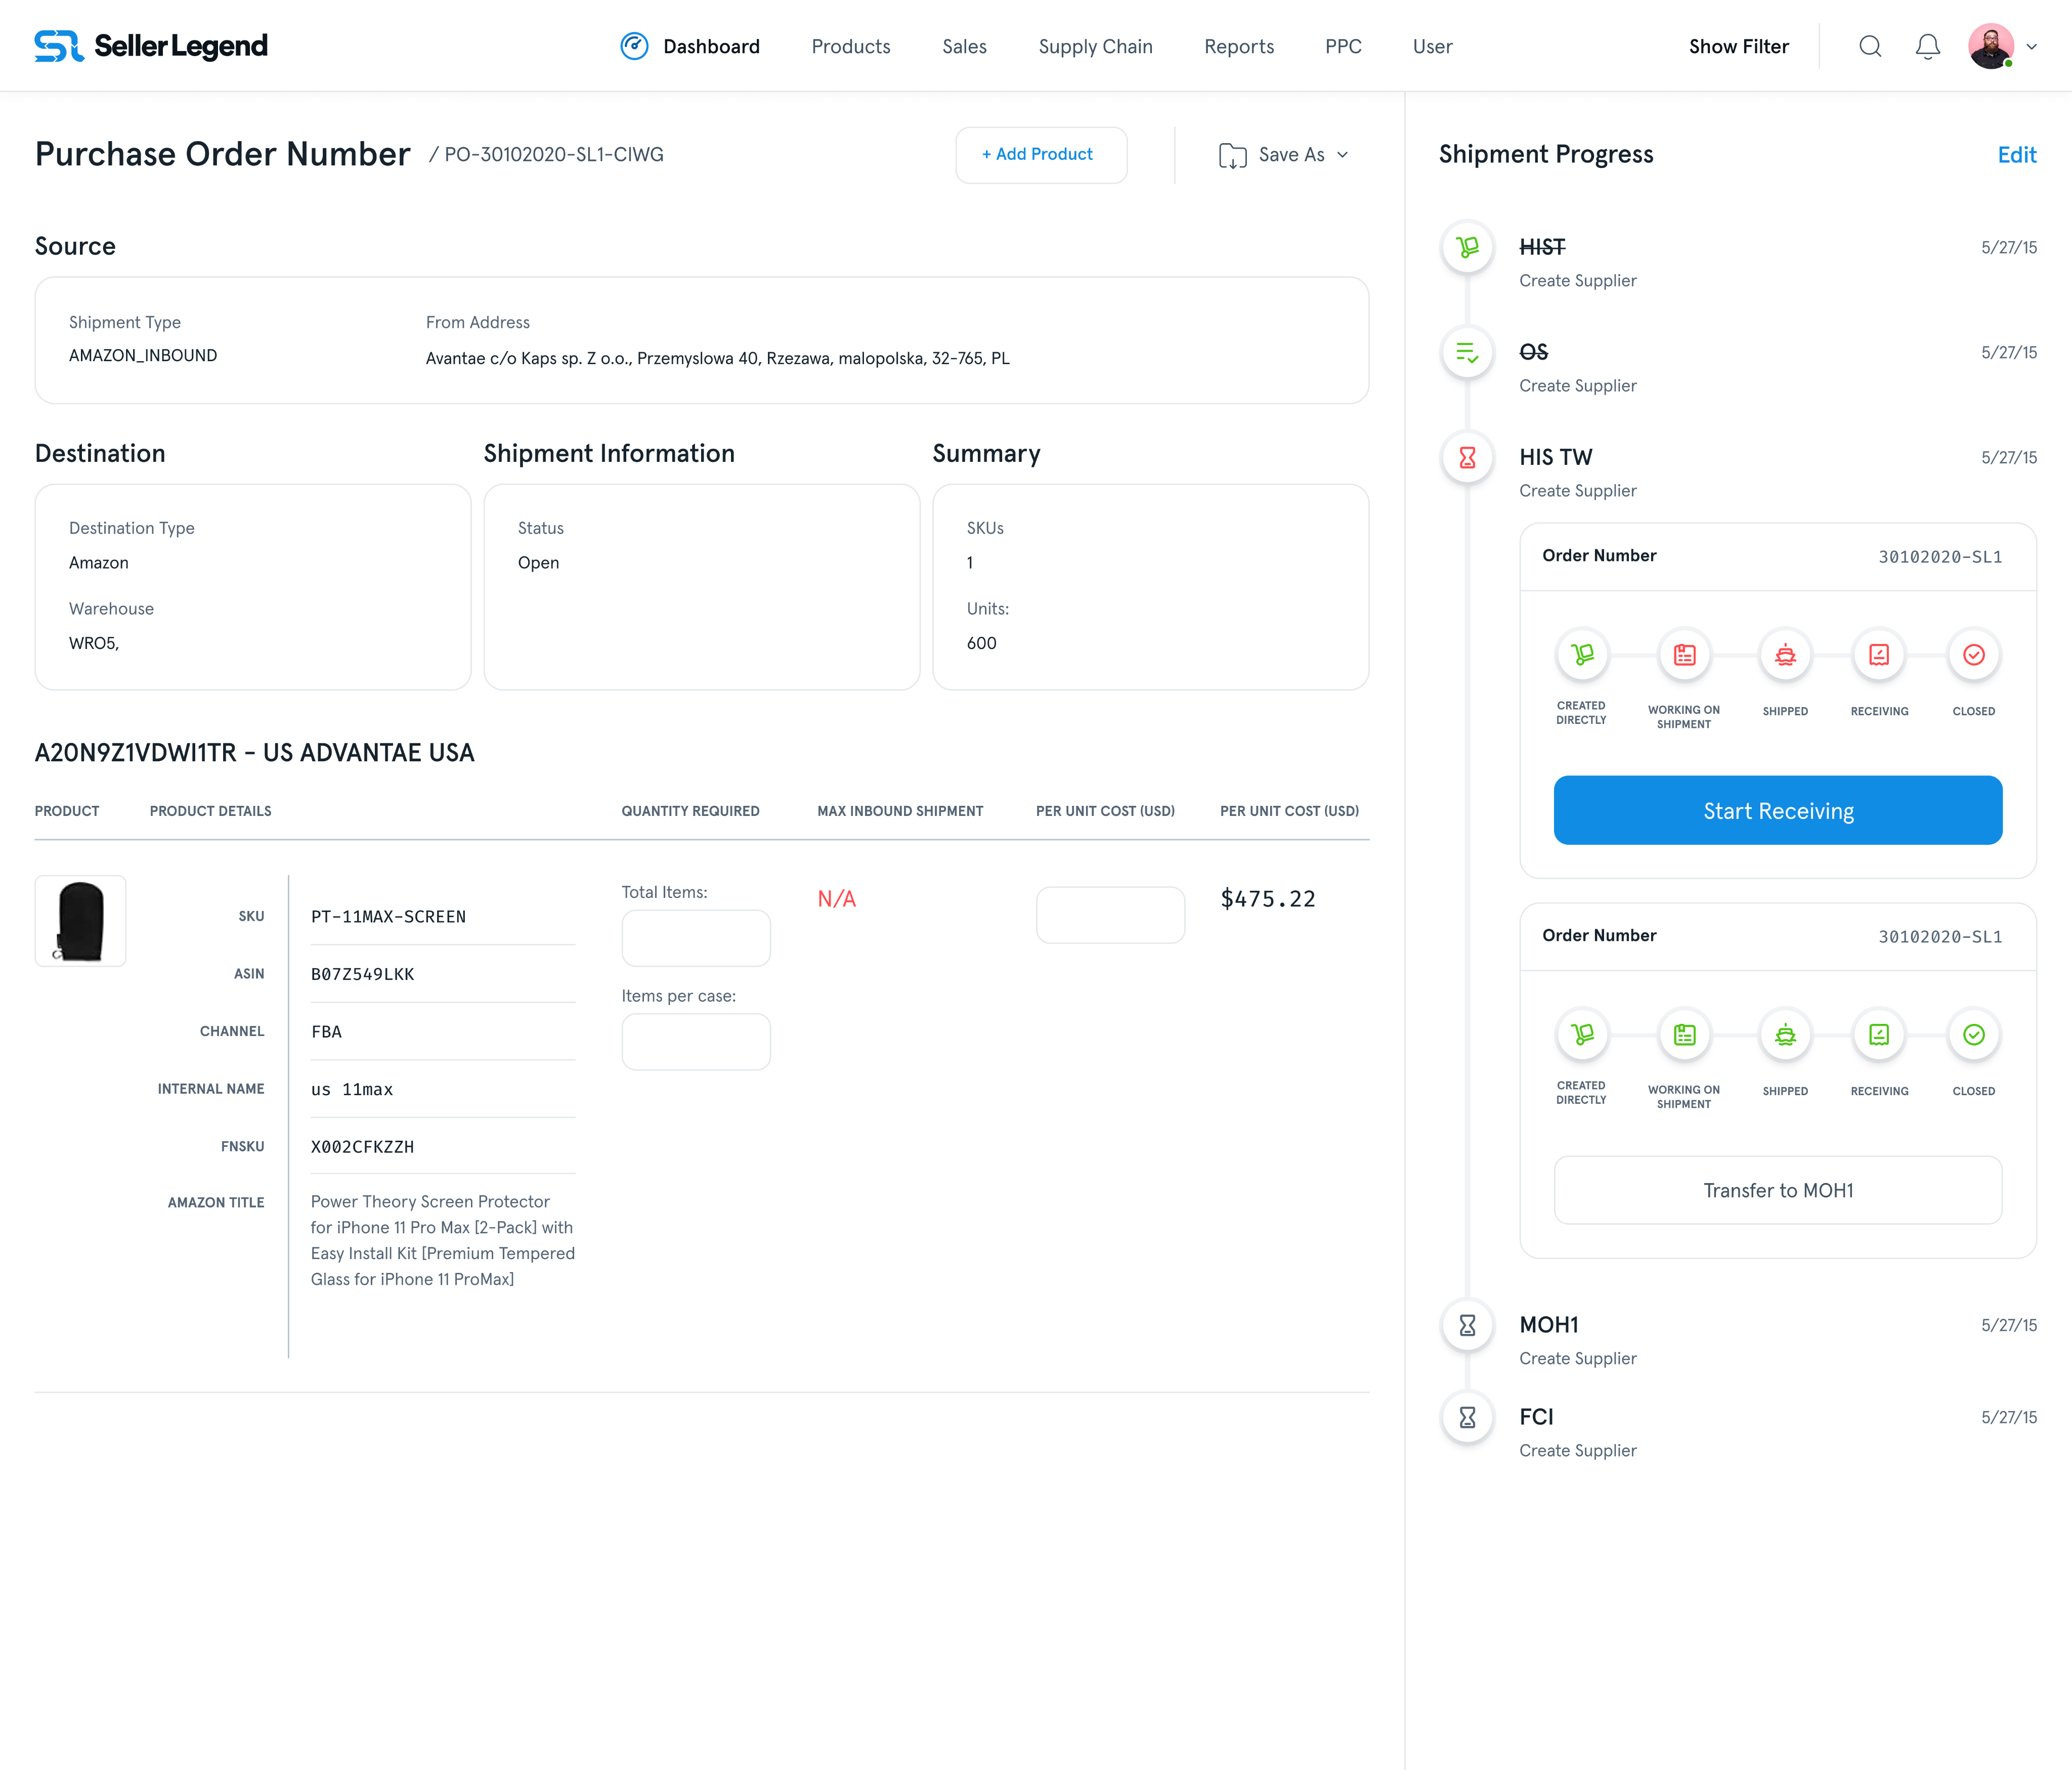The width and height of the screenshot is (2072, 1770).
Task: Click the FNSKU value X002CFKZZH
Action: click(x=362, y=1147)
